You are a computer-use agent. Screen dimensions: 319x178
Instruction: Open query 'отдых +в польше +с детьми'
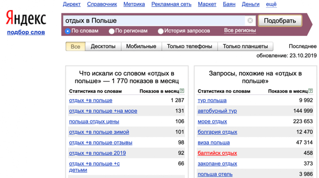pyautogui.click(x=94, y=167)
